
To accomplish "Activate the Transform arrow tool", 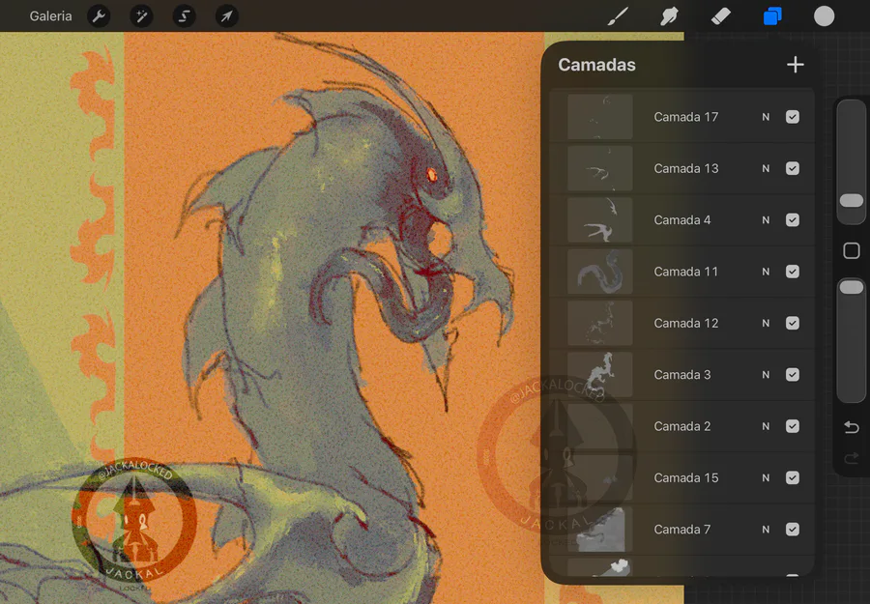I will click(227, 16).
